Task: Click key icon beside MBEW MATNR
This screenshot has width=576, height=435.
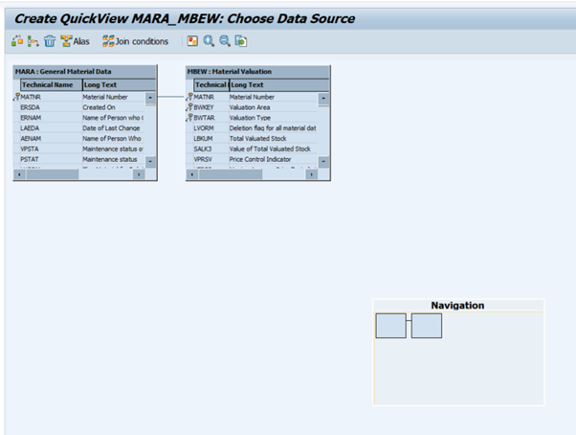Action: 189,97
